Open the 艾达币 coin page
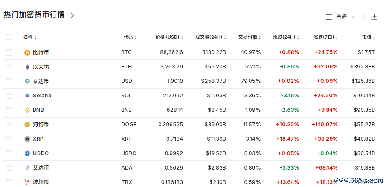This screenshot has height=187, width=386. click(x=41, y=168)
